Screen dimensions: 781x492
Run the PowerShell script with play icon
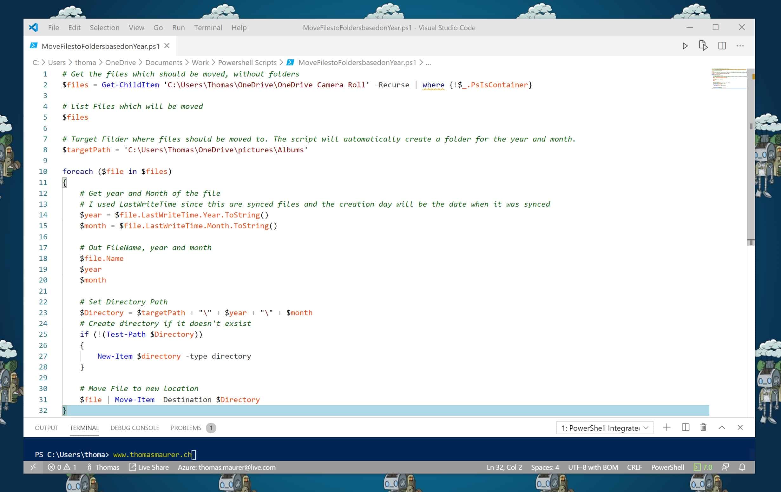pos(685,46)
